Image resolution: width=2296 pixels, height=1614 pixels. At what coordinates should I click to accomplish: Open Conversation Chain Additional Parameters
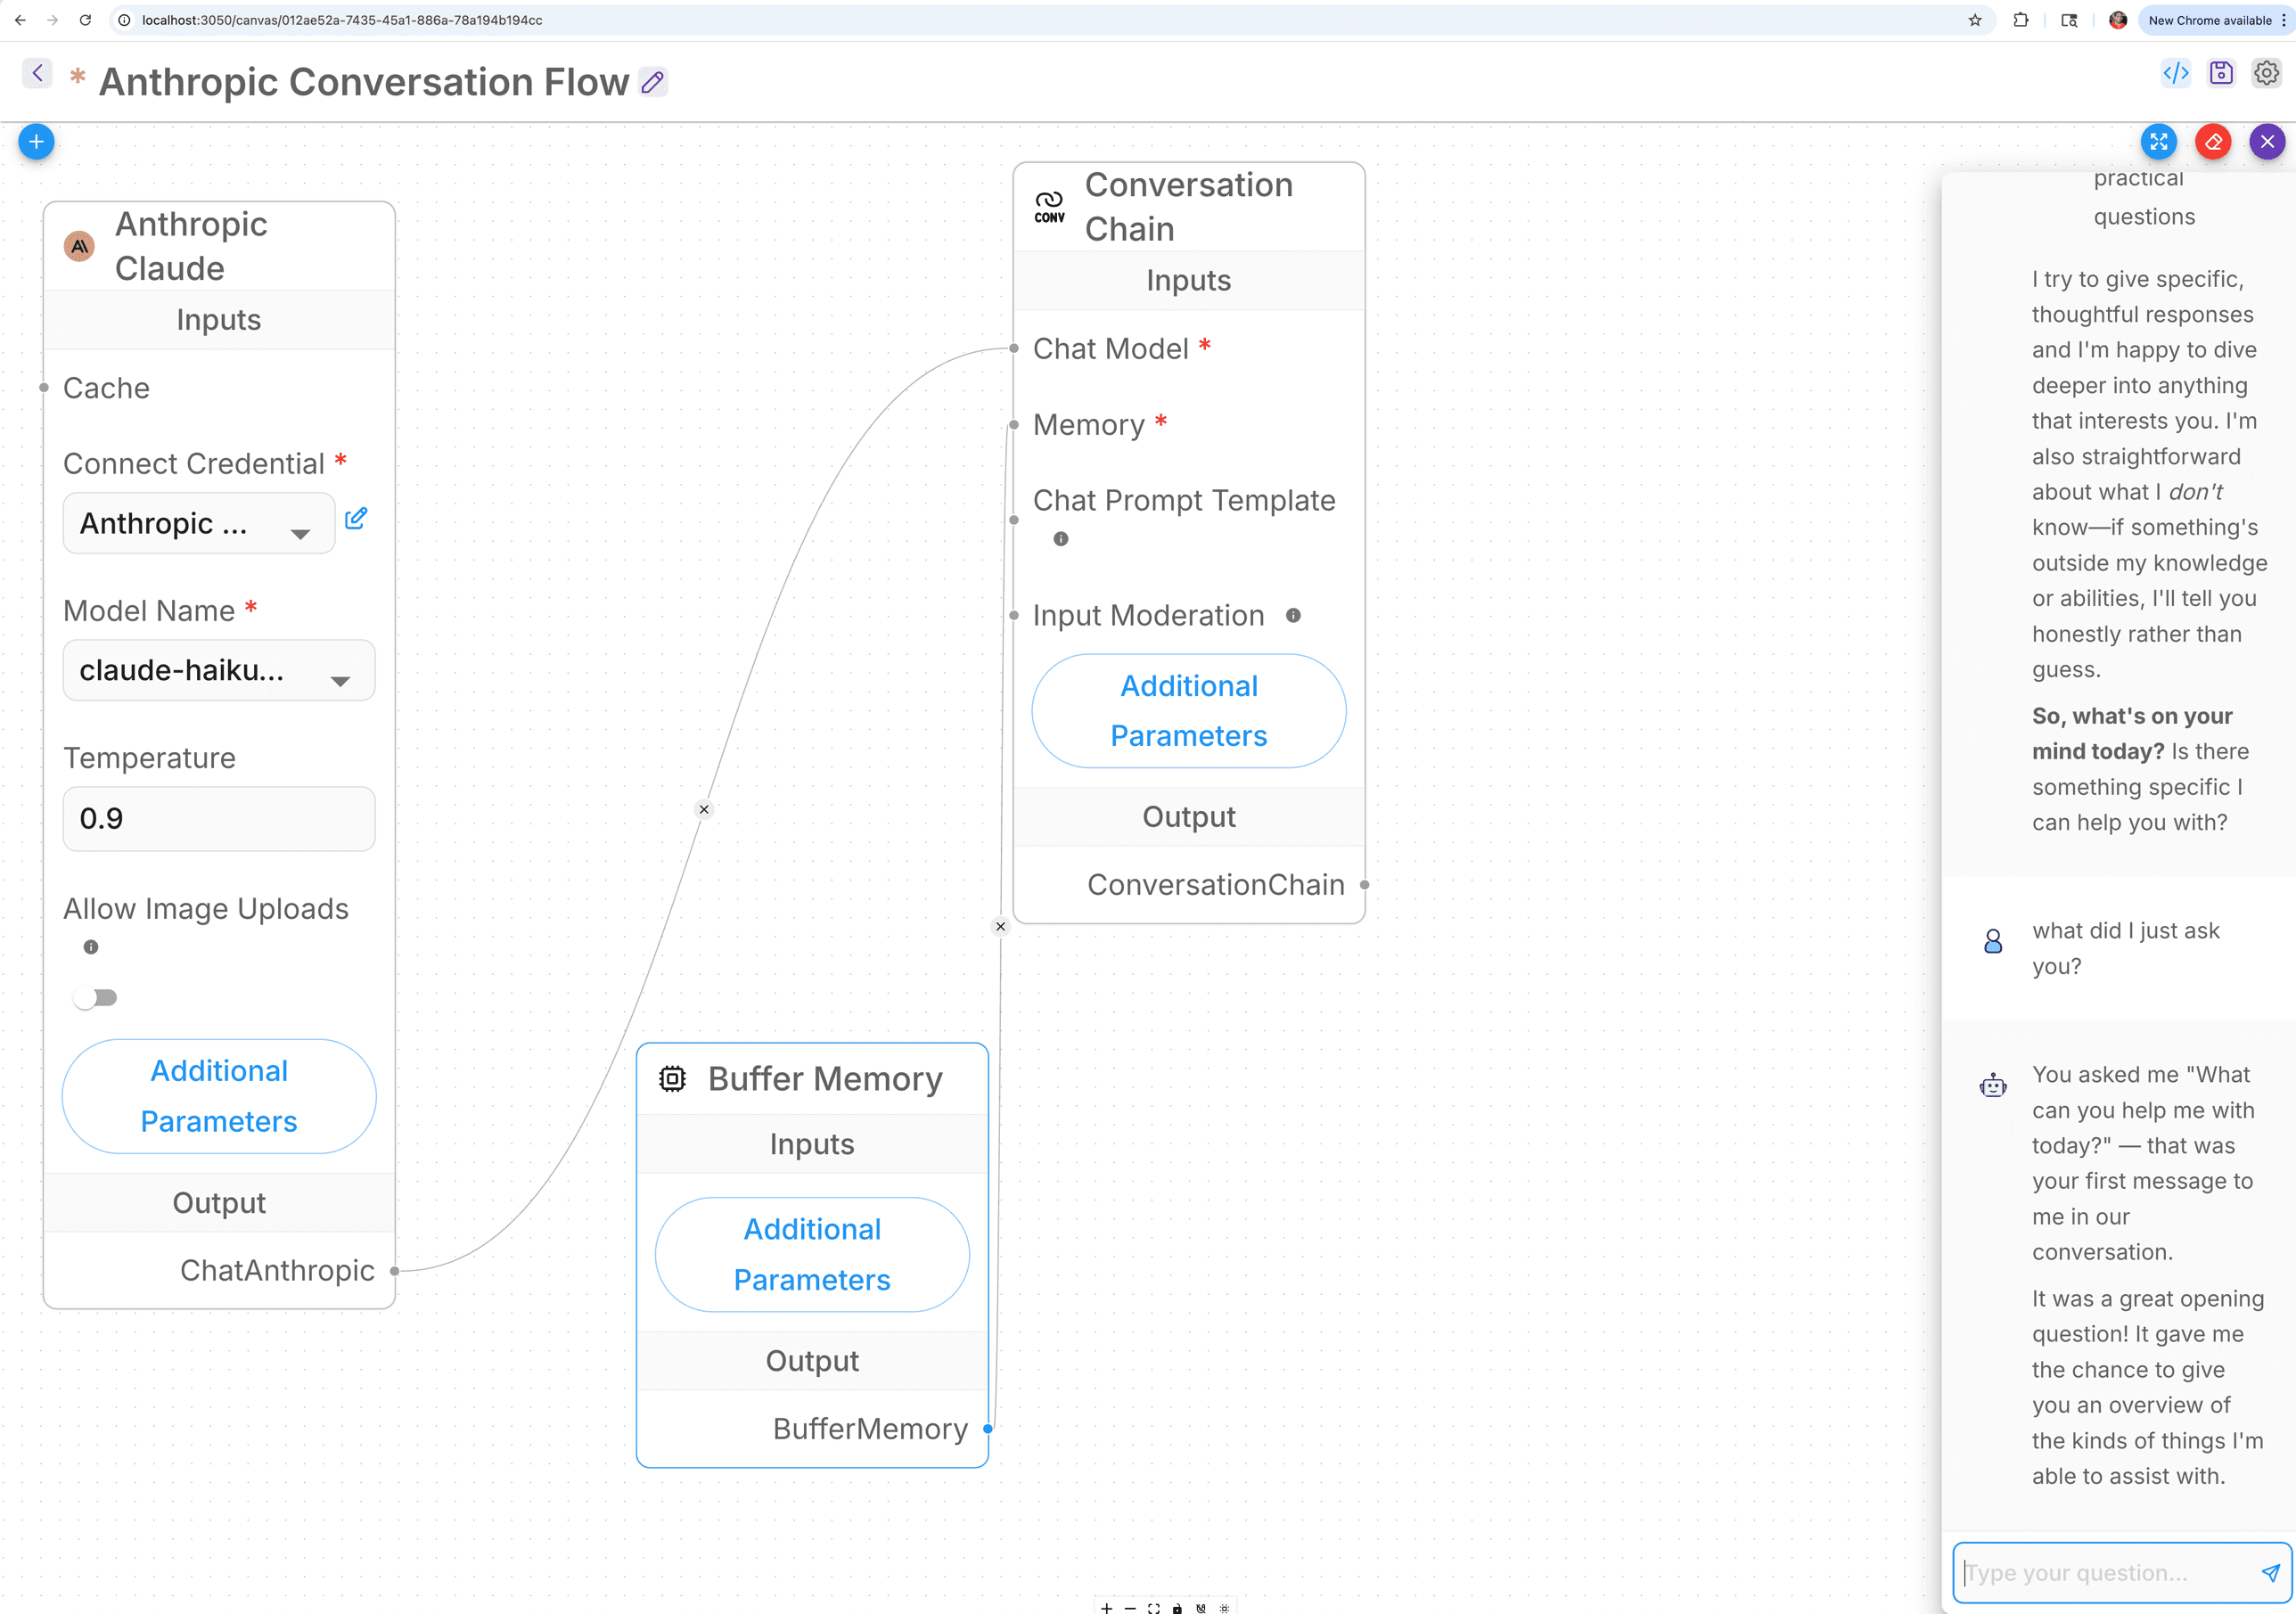1189,711
